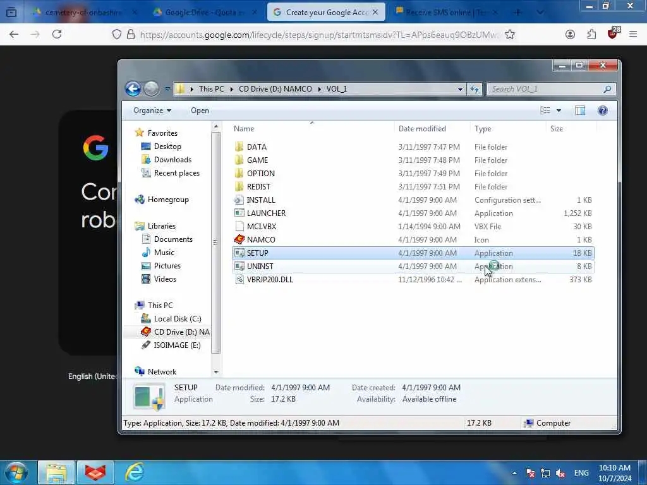Go to Desktop in Favorites
Viewport: 647px width, 485px height.
tap(167, 147)
